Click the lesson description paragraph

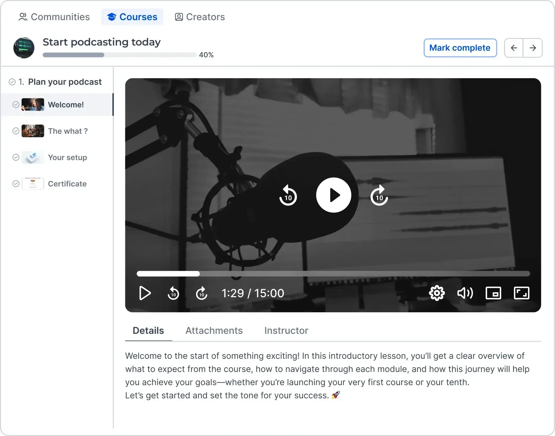[x=327, y=375]
